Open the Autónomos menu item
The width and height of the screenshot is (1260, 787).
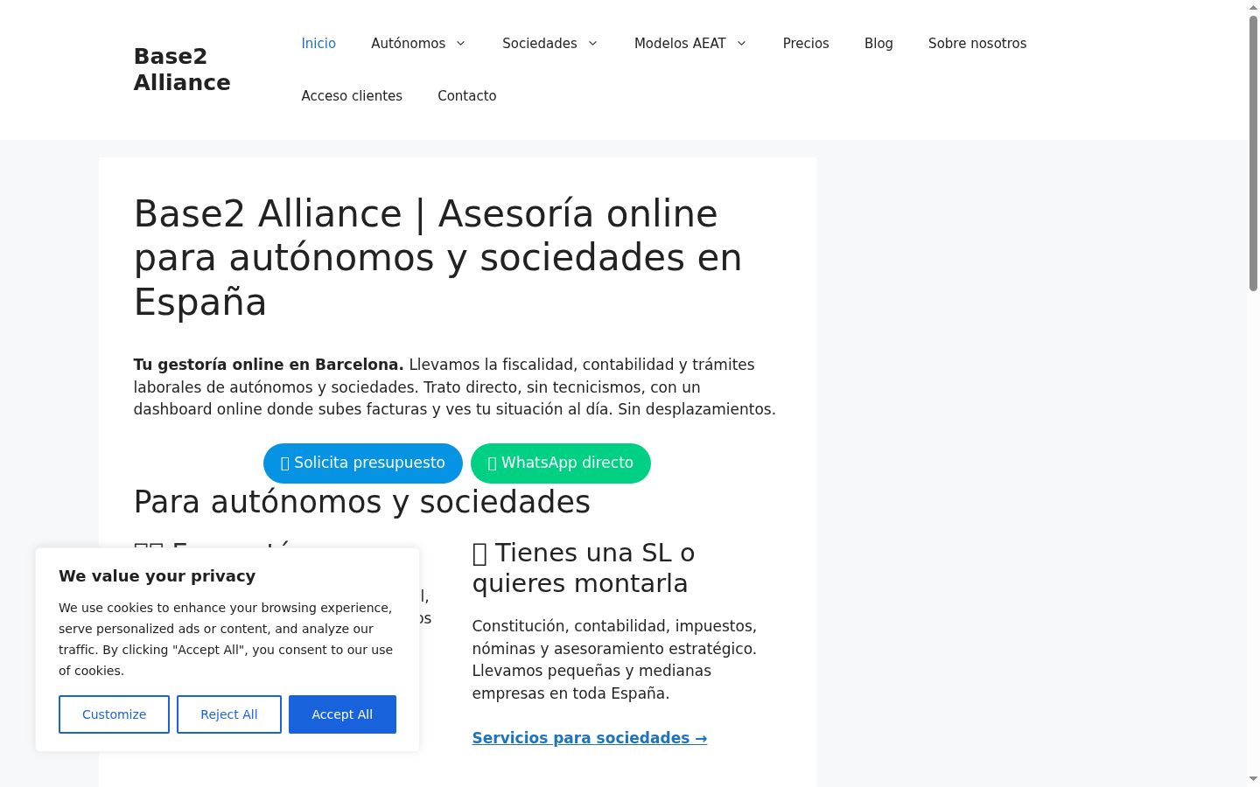409,44
